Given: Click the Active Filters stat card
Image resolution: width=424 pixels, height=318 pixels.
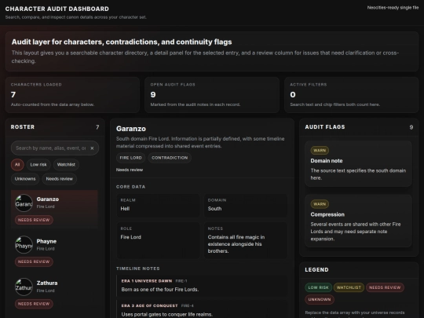Looking at the screenshot, I should click(x=352, y=95).
